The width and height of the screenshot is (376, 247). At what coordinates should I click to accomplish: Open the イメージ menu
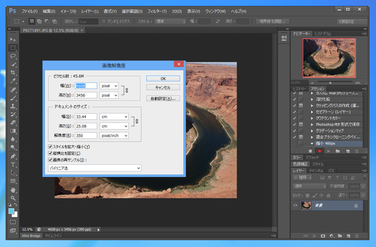point(68,11)
